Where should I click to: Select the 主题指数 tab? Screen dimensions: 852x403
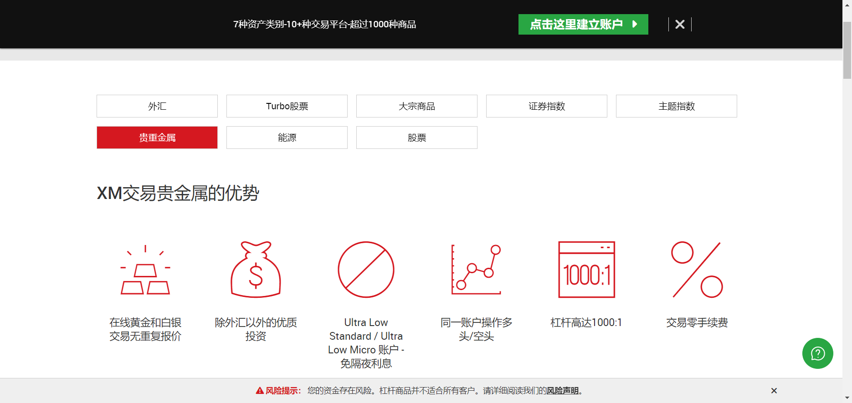click(x=677, y=106)
